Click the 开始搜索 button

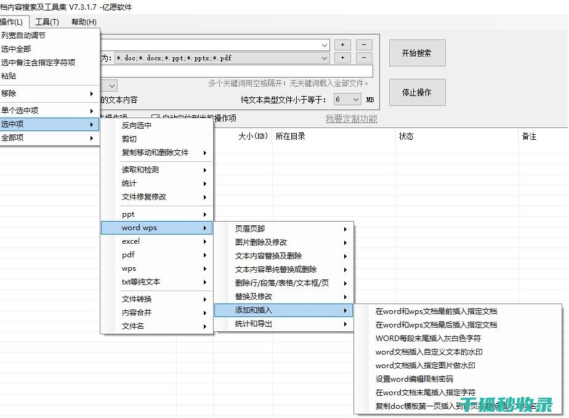[x=417, y=54]
